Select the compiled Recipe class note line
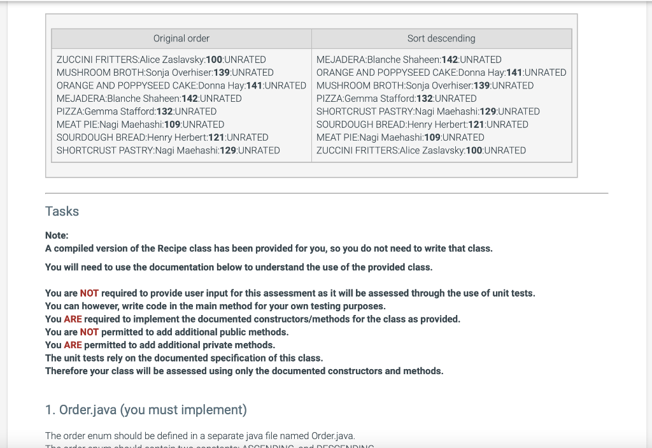Image resolution: width=652 pixels, height=448 pixels. 270,248
